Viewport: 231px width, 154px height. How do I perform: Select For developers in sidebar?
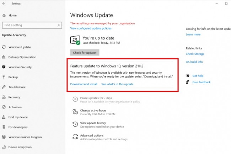[x=18, y=127]
